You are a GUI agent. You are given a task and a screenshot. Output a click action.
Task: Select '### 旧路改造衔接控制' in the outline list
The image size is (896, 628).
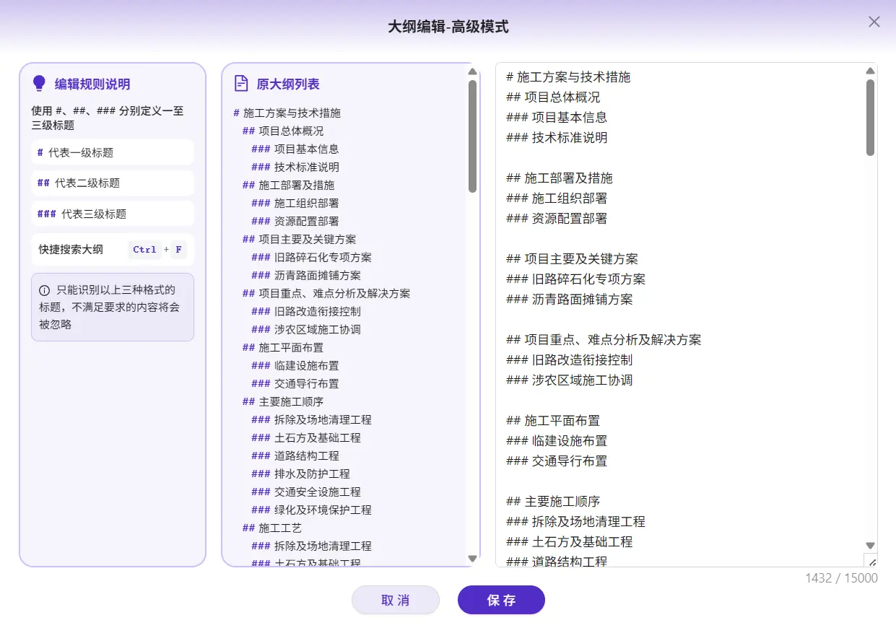(x=306, y=311)
